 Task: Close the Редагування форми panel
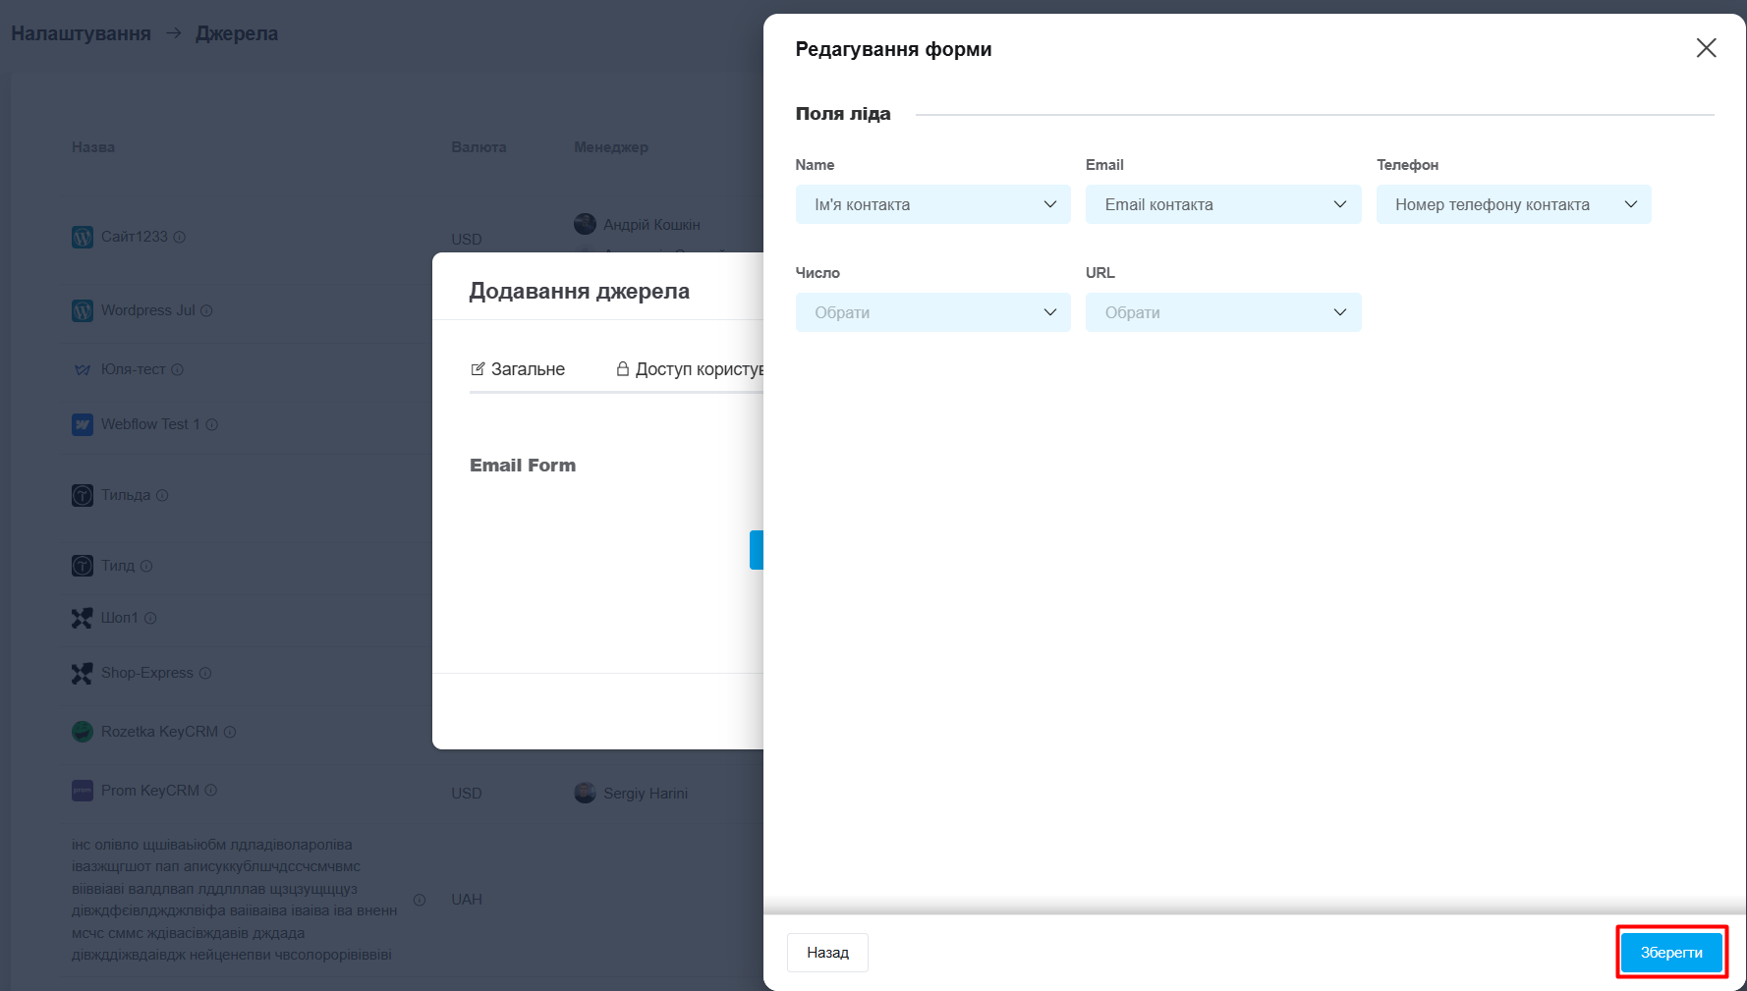[x=1706, y=48]
